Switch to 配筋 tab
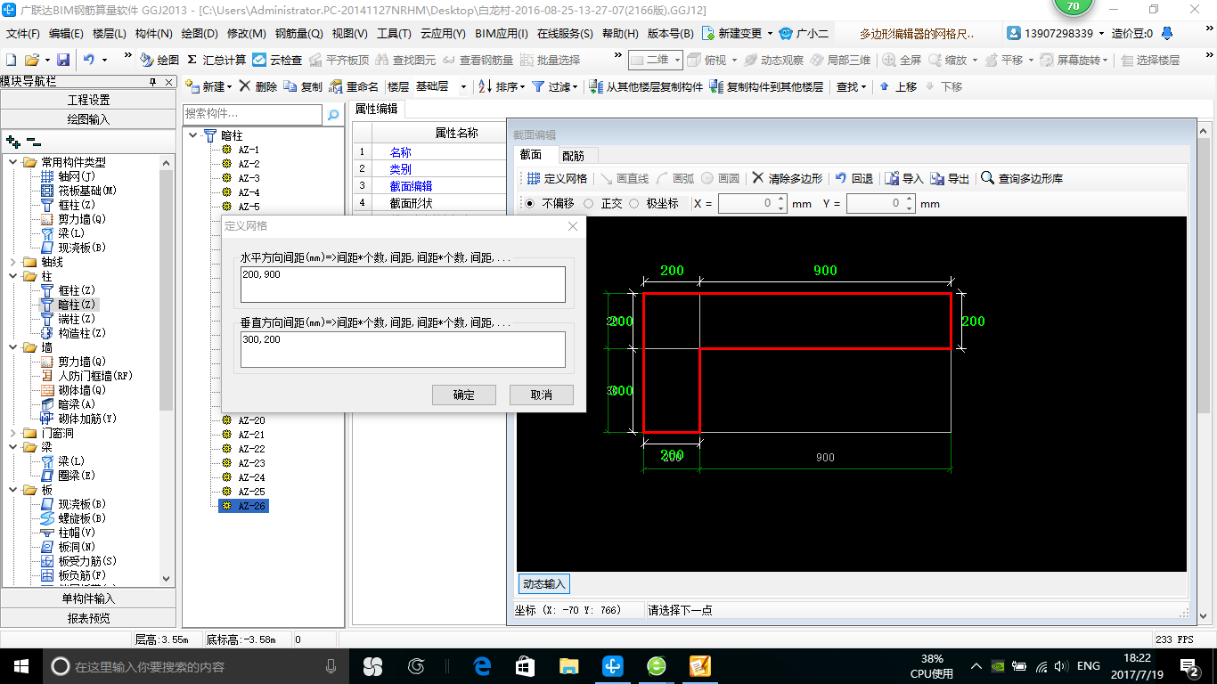The width and height of the screenshot is (1217, 684). (x=573, y=155)
